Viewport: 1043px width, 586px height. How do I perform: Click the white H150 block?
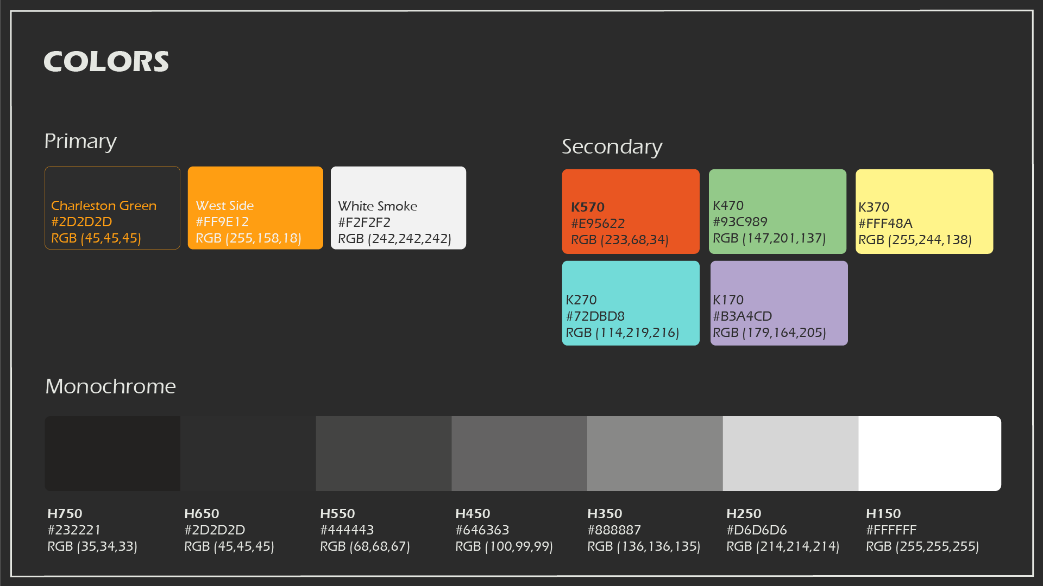tap(929, 453)
